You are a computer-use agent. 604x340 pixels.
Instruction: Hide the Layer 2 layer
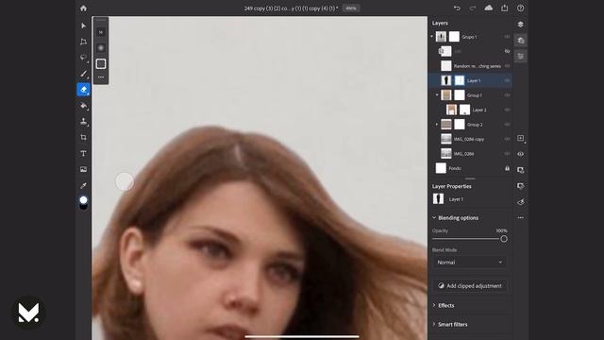point(507,110)
